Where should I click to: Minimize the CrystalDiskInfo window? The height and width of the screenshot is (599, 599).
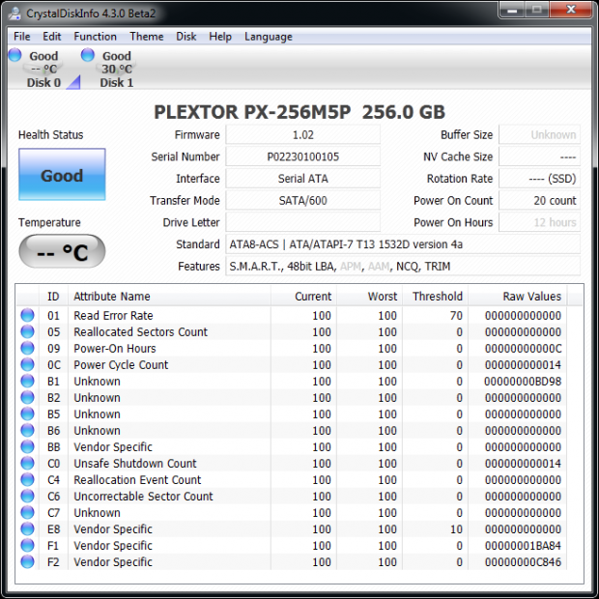click(x=512, y=10)
